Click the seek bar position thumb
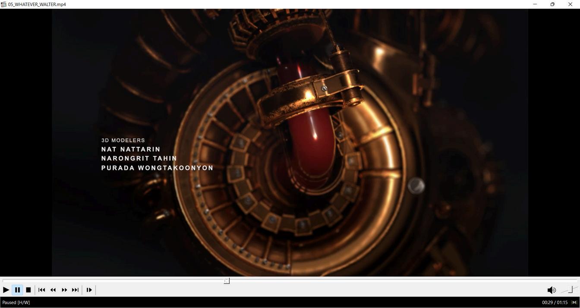 227,281
